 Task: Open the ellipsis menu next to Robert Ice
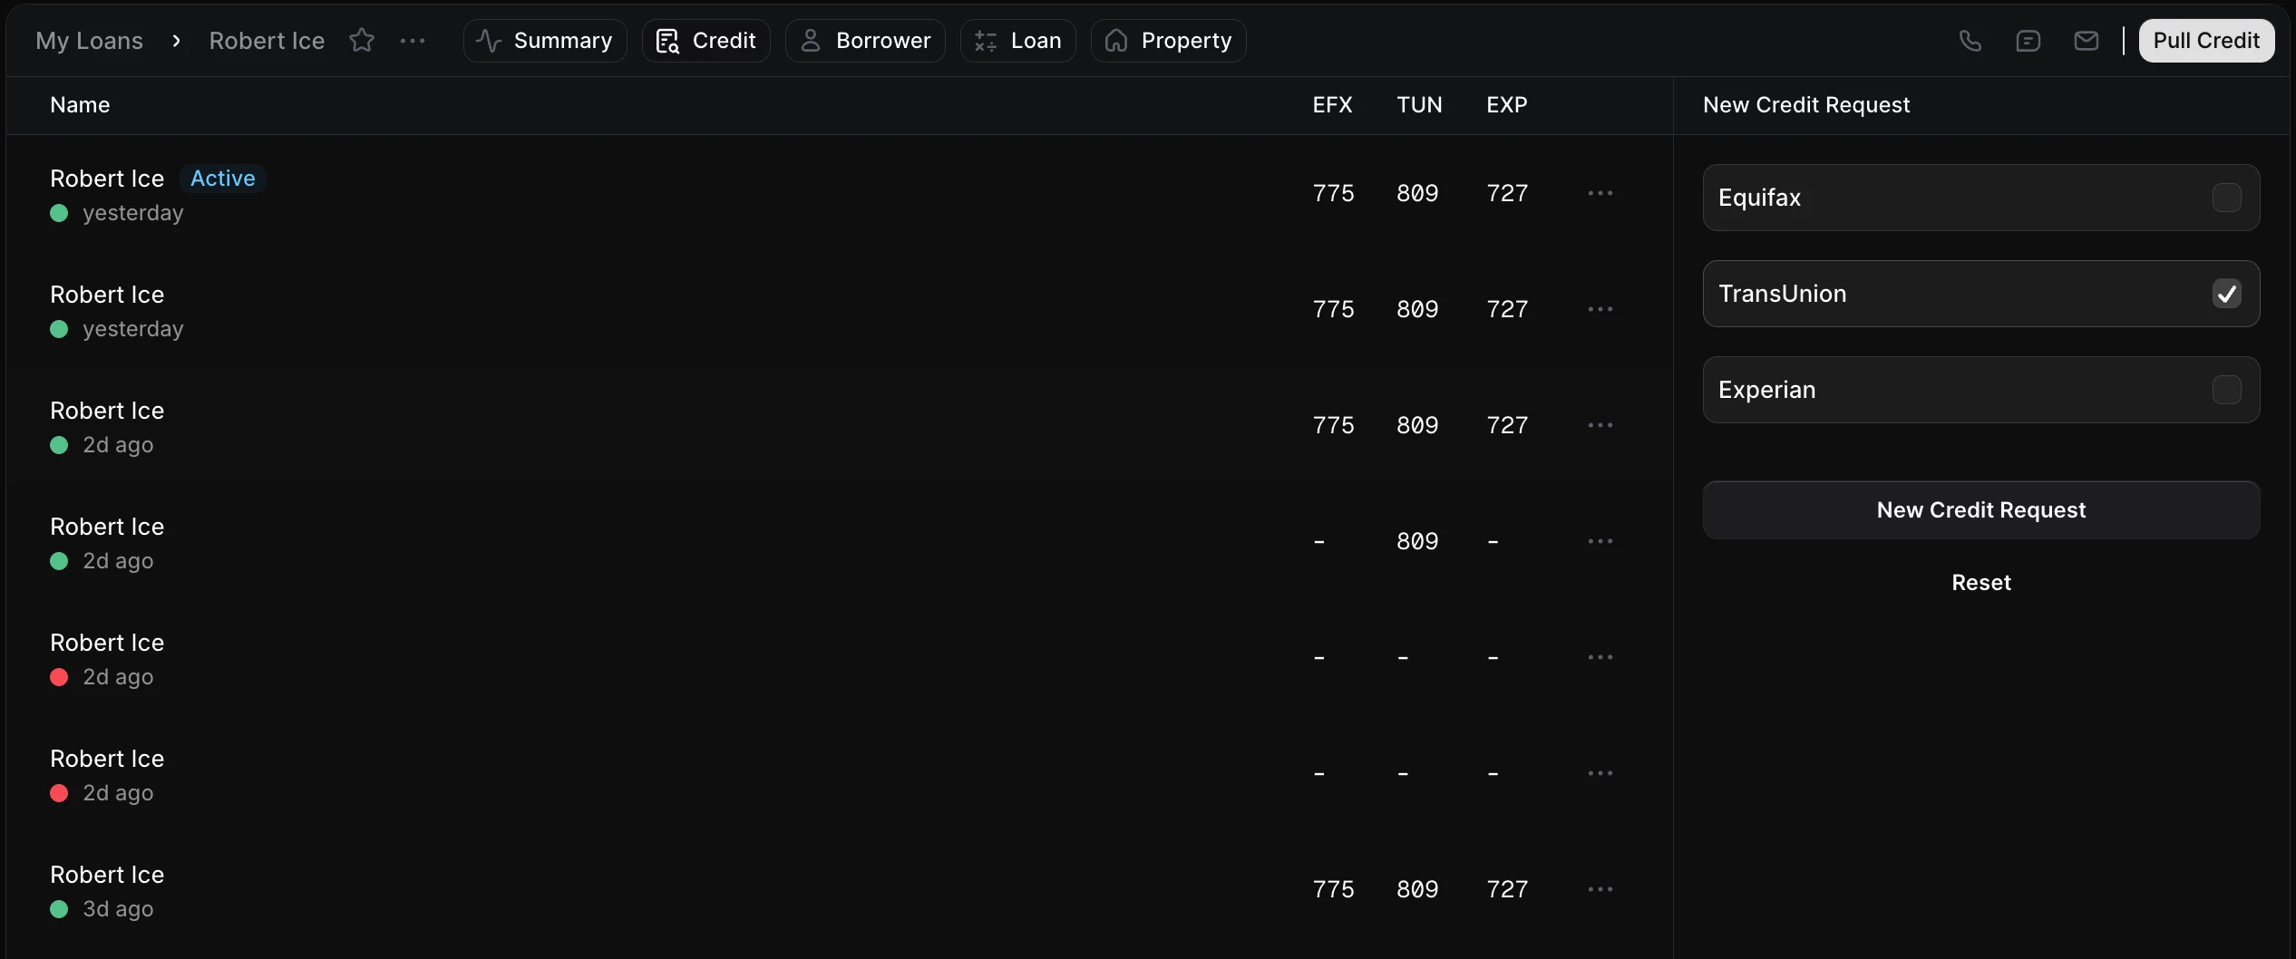[413, 41]
